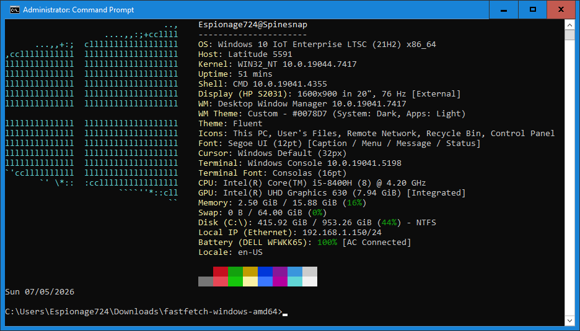
Task: Click the fastfetch-windows-amd64 prompt path
Action: (144, 311)
